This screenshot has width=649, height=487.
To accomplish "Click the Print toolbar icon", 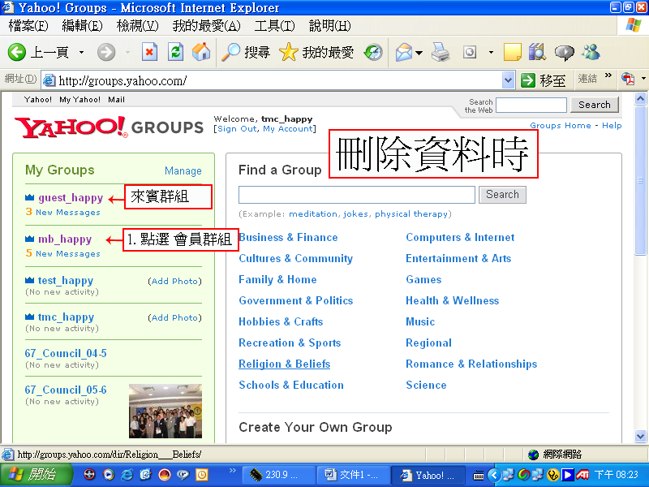I will (x=441, y=53).
